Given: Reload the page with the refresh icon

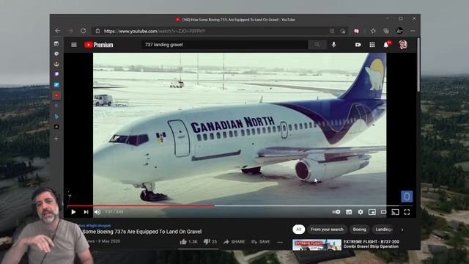Looking at the screenshot, I should 83,31.
